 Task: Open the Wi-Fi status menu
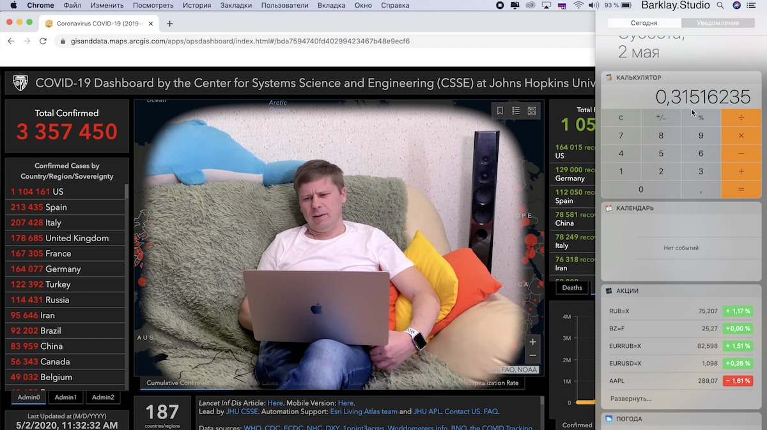coord(578,5)
